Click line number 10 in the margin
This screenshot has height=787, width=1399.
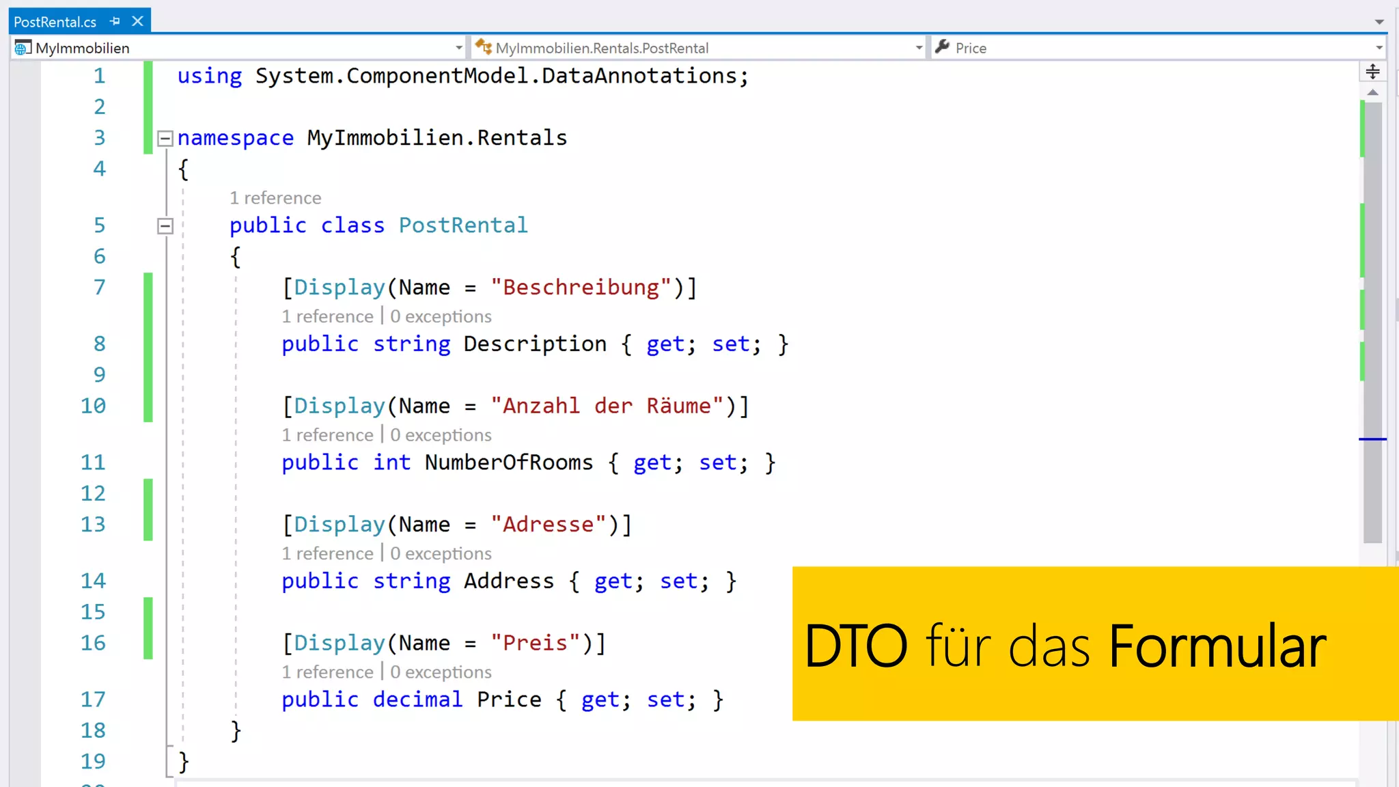tap(94, 406)
